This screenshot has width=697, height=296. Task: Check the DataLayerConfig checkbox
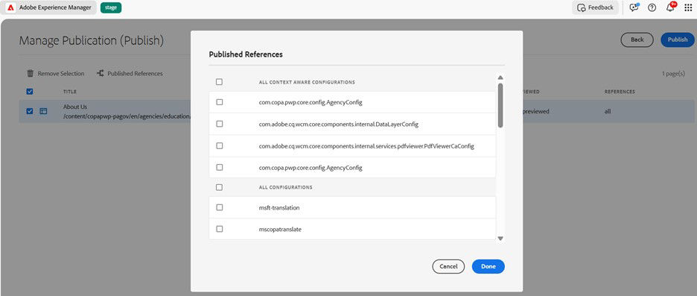[x=219, y=124]
